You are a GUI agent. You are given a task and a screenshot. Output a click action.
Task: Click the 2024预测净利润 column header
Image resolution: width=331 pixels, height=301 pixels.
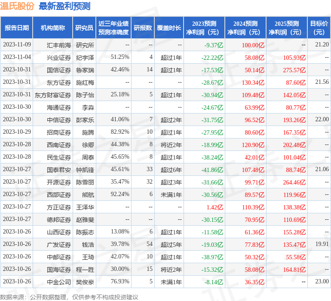(x=245, y=28)
